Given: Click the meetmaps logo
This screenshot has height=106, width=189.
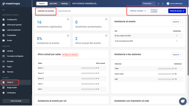Looking at the screenshot, I should point(11,4).
